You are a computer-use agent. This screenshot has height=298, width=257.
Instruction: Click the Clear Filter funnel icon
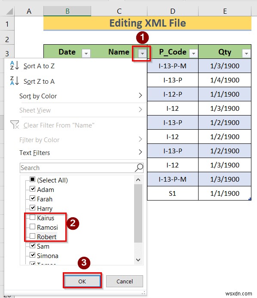click(15, 125)
